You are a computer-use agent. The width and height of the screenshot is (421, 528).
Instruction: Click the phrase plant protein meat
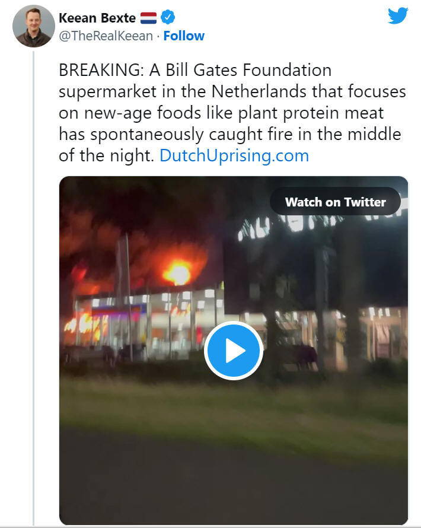pyautogui.click(x=311, y=113)
